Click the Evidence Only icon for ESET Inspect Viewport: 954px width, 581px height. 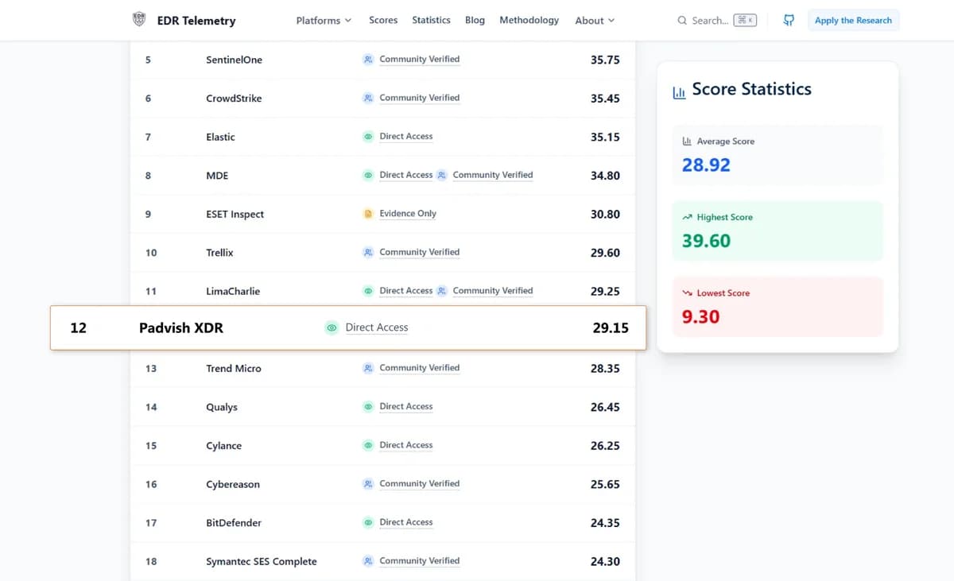click(x=368, y=214)
